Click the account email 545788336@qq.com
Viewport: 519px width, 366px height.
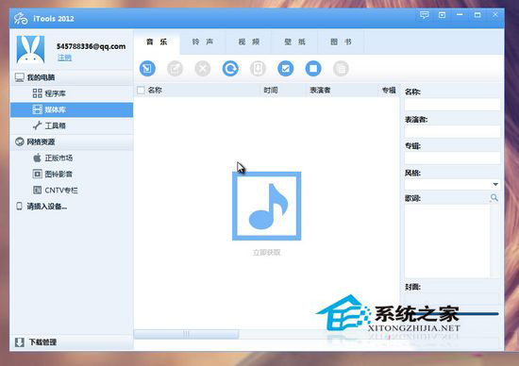tap(91, 46)
